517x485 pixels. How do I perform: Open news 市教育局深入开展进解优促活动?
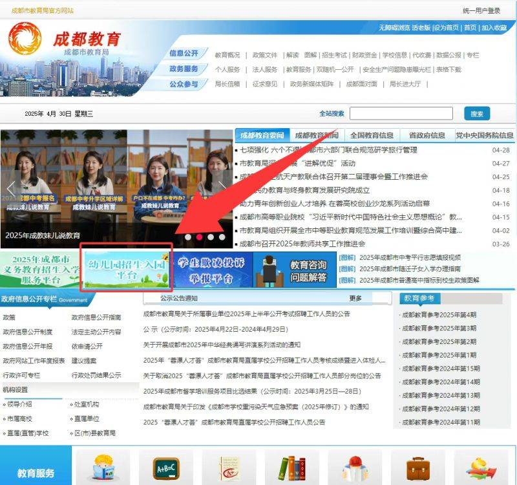(x=298, y=164)
